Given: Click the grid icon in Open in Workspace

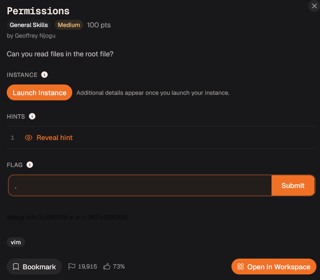Looking at the screenshot, I should pos(241,267).
